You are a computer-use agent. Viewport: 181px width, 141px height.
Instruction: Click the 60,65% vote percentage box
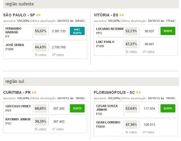click(x=41, y=109)
